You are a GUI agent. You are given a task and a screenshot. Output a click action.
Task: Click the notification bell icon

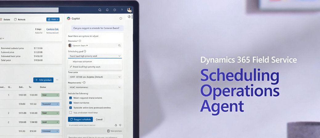(107, 10)
